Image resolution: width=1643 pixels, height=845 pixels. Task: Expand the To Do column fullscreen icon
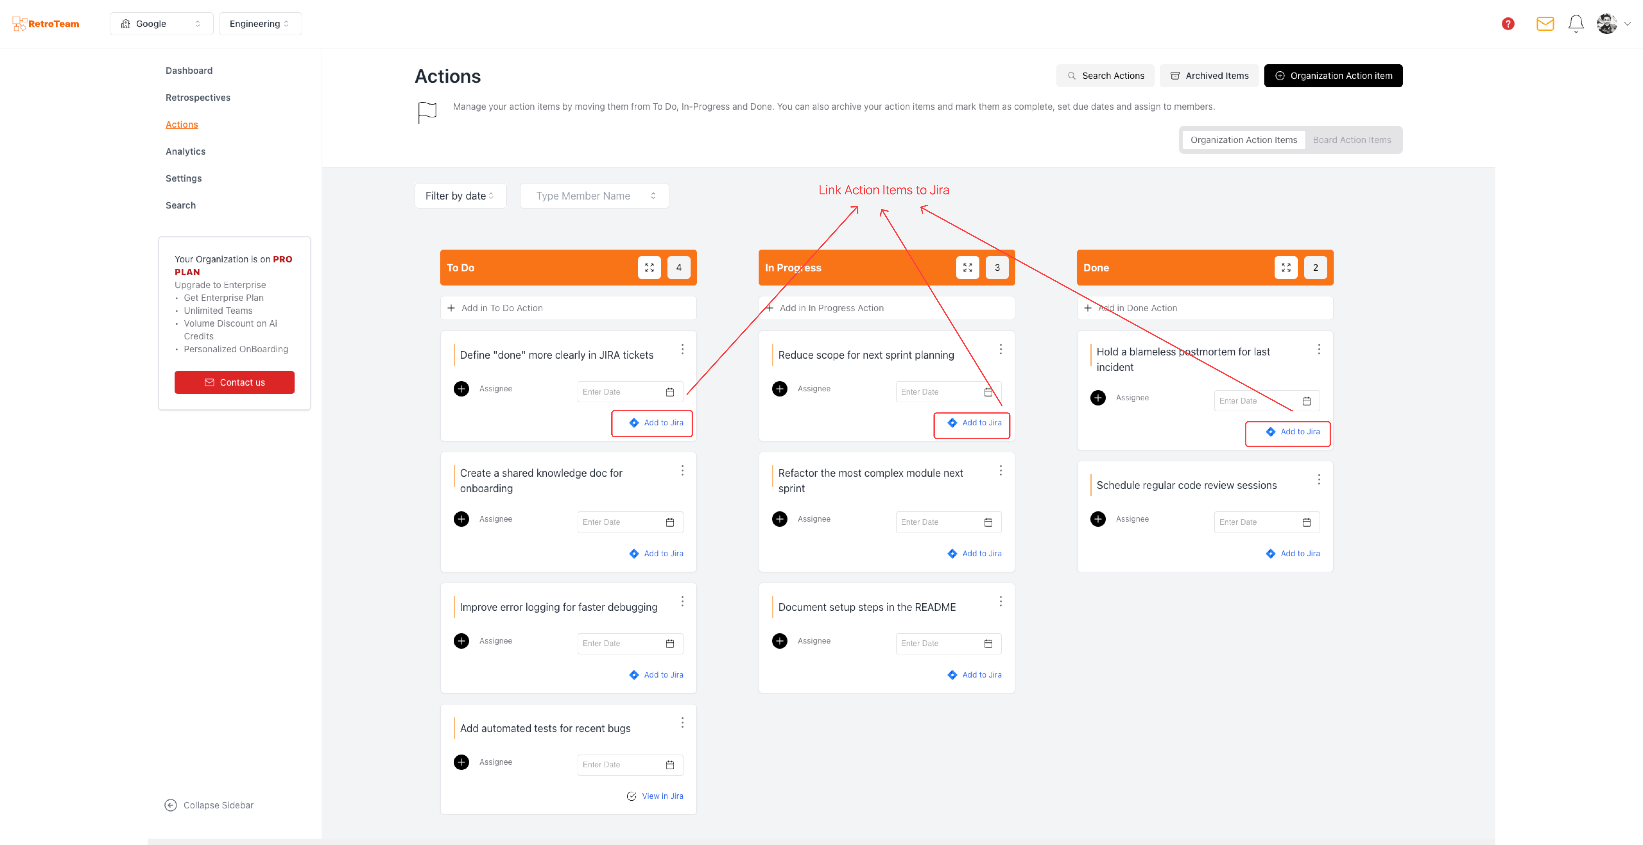649,268
